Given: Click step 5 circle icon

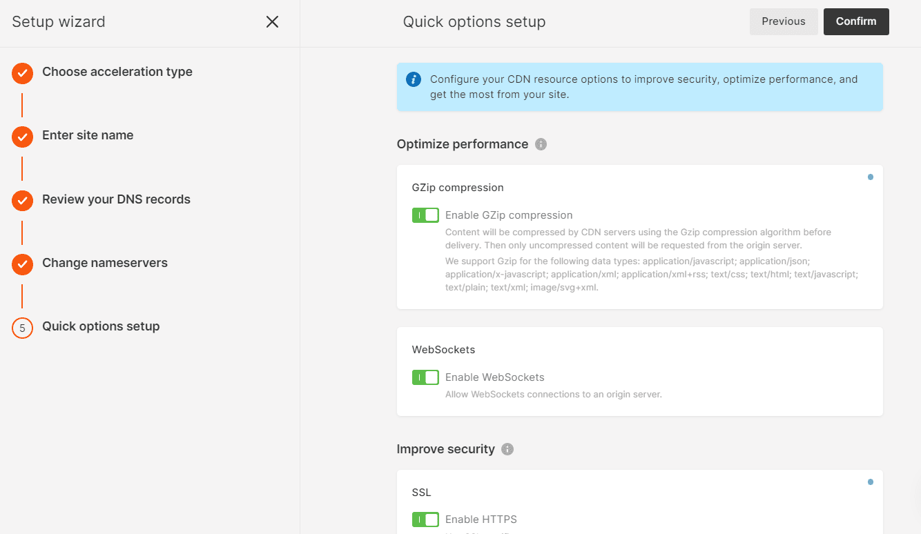Looking at the screenshot, I should 23,328.
